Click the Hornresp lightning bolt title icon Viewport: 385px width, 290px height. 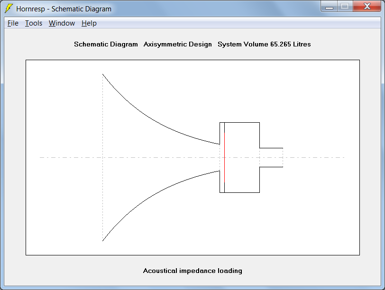9,9
